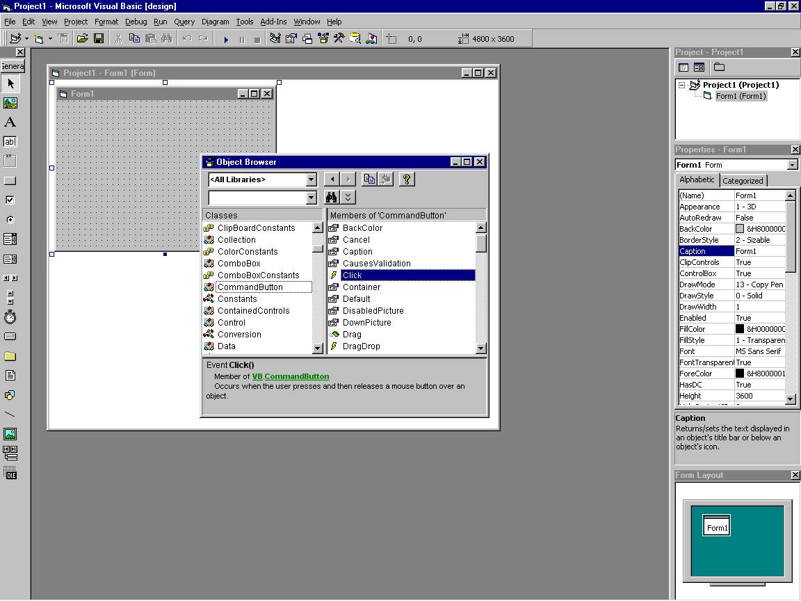Select the DragDrop event member

tap(361, 346)
